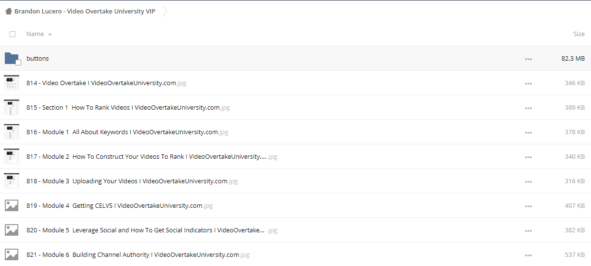Screen dimensions: 591x266
Task: Click the 82.3 MB size value
Action: 573,58
